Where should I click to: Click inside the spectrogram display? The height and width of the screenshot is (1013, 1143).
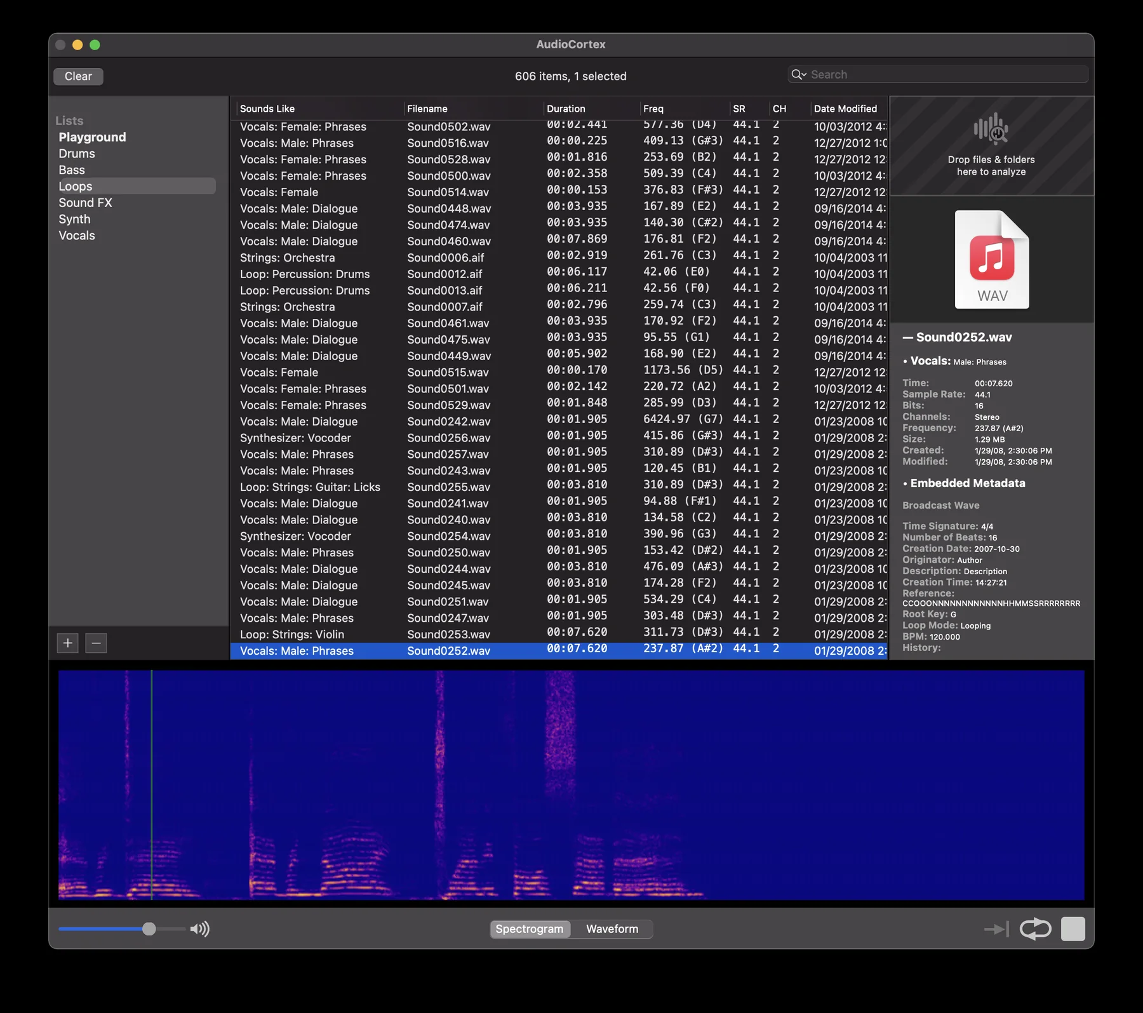click(571, 785)
